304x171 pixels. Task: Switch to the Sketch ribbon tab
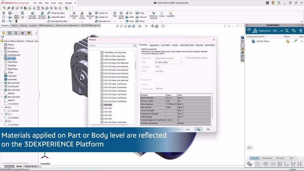(x=14, y=25)
